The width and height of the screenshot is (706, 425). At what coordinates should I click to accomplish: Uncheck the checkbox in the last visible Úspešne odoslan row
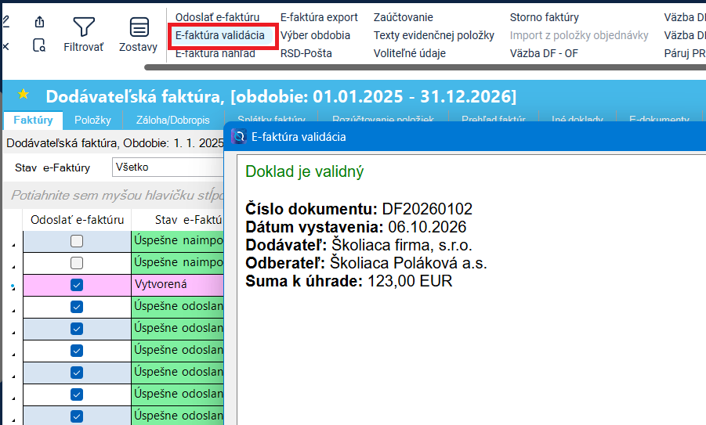[x=77, y=416]
